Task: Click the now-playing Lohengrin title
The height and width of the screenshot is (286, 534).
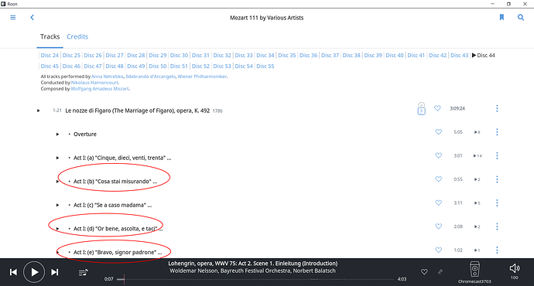Action: point(253,264)
